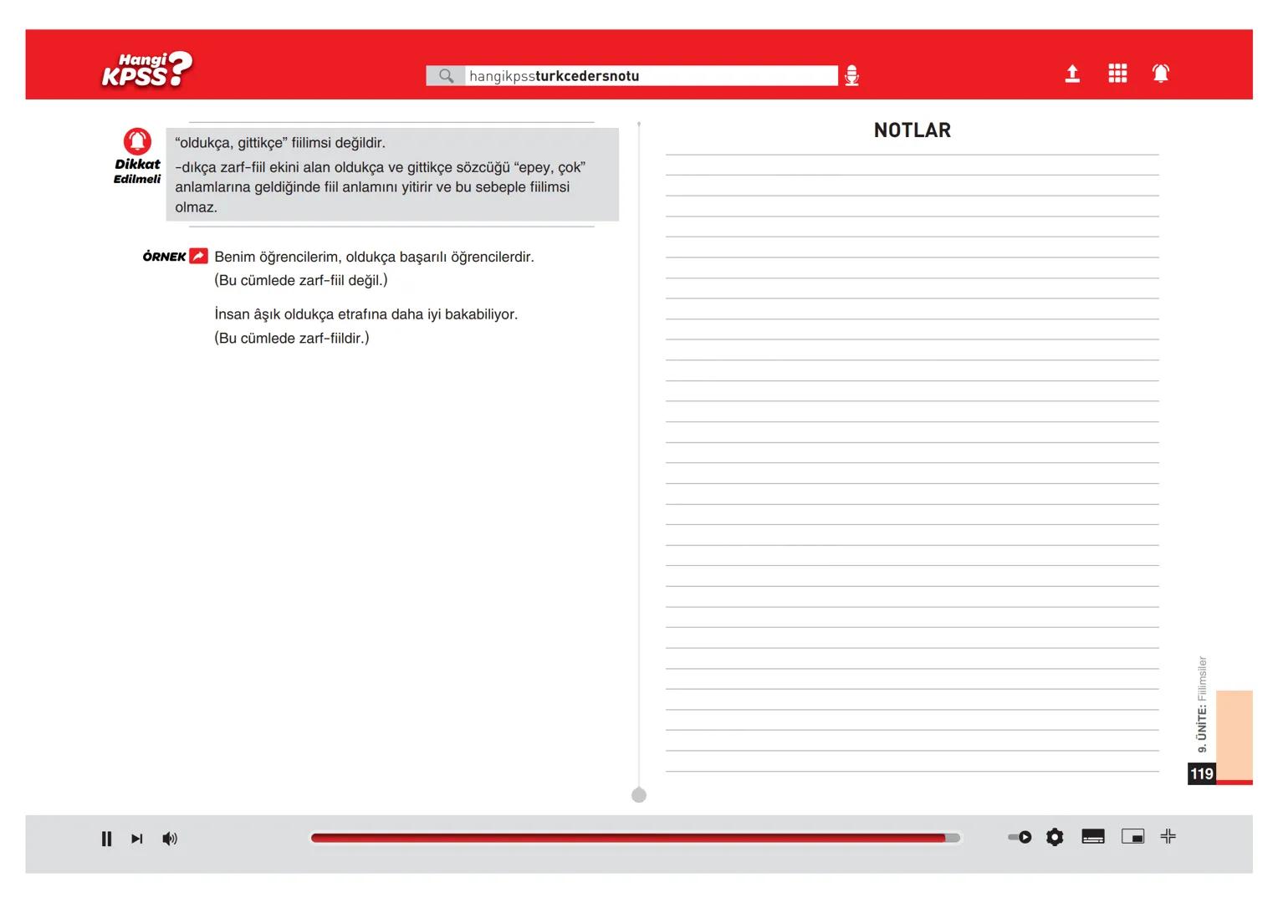The height and width of the screenshot is (903, 1278).
Task: Click the red Dikkat Edilmeli bell icon
Action: [137, 141]
